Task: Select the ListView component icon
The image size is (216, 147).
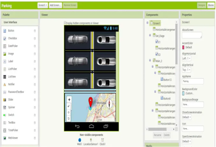Action: coord(5,77)
